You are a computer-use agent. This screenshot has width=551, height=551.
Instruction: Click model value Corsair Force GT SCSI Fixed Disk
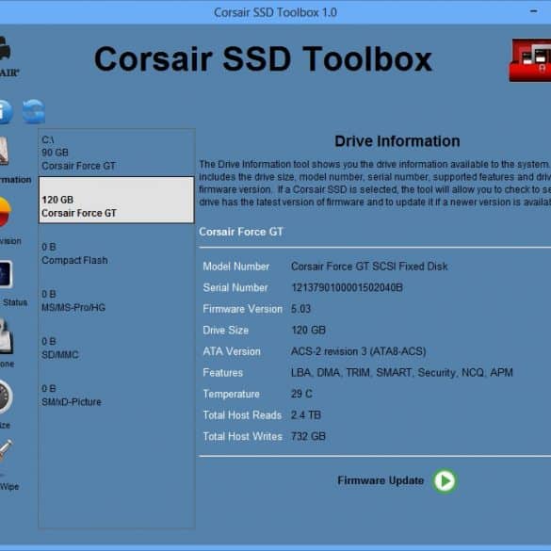pyautogui.click(x=369, y=267)
